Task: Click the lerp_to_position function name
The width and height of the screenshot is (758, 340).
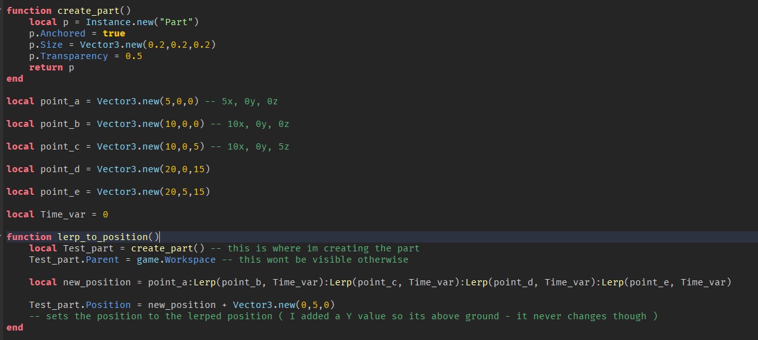Action: (x=103, y=237)
